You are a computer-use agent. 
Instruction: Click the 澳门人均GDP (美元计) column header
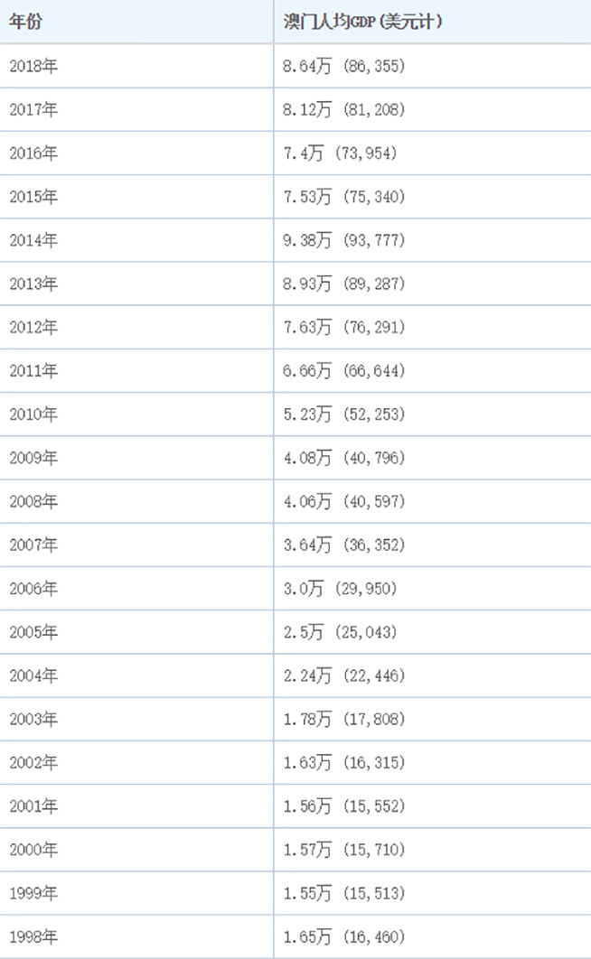362,22
